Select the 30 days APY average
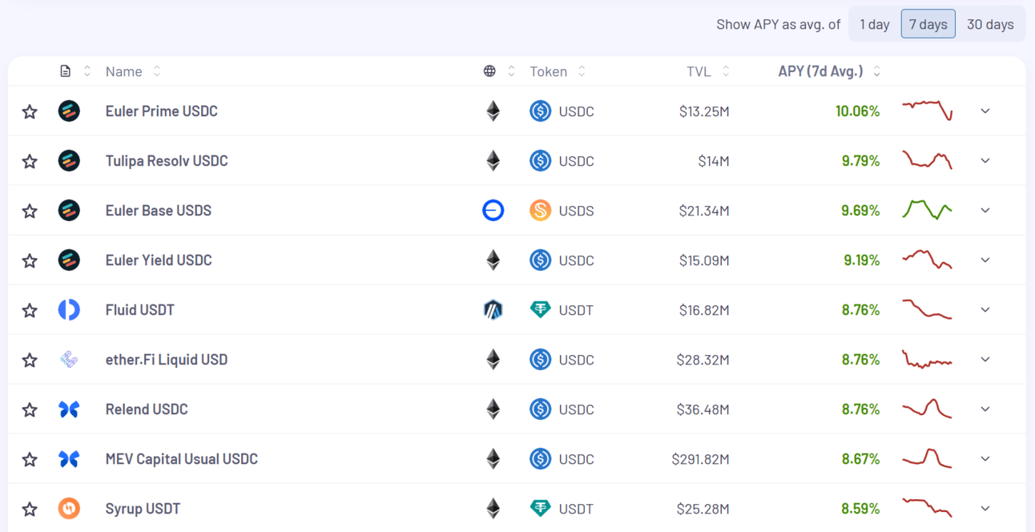1035x532 pixels. (x=990, y=24)
